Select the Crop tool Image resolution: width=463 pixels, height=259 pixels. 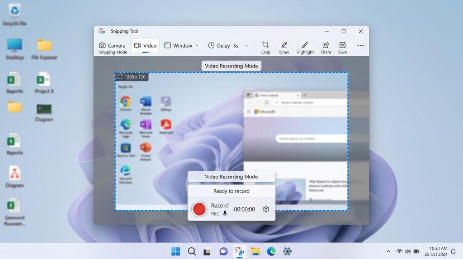click(x=265, y=48)
